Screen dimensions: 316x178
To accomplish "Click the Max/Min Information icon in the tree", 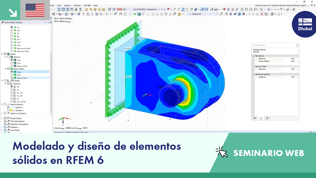I will pos(8,124).
